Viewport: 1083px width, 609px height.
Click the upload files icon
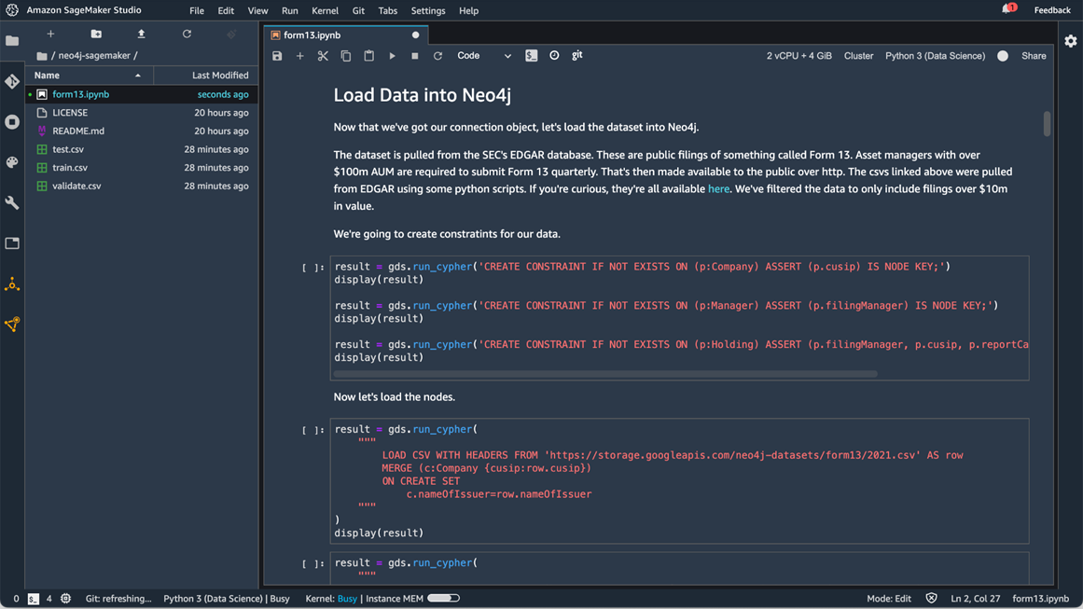pyautogui.click(x=141, y=35)
